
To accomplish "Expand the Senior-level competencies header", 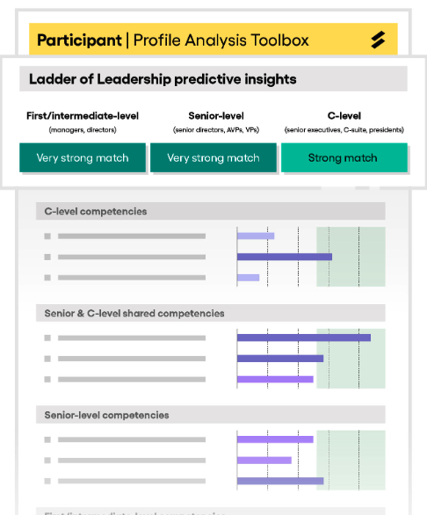I will [211, 415].
